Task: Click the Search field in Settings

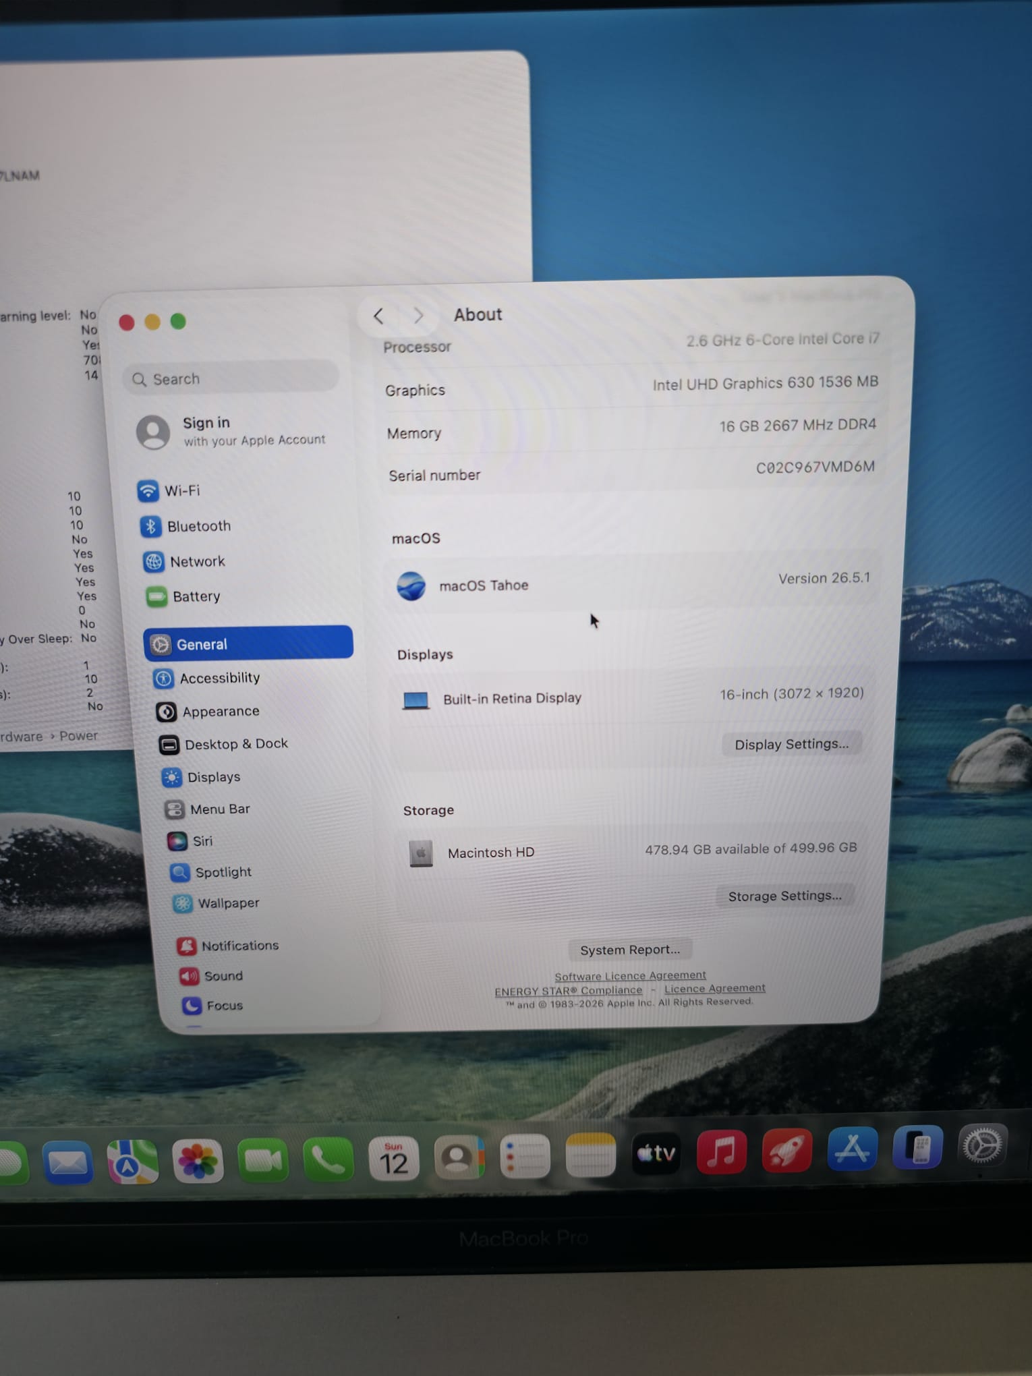Action: tap(231, 378)
